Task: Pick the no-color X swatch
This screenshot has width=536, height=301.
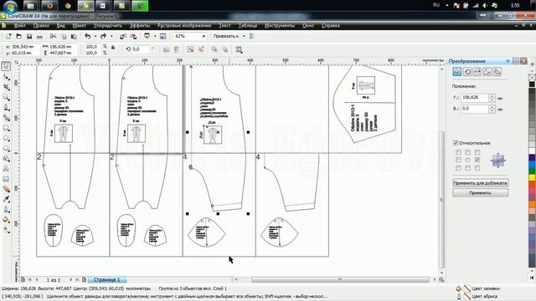Action: coord(532,78)
